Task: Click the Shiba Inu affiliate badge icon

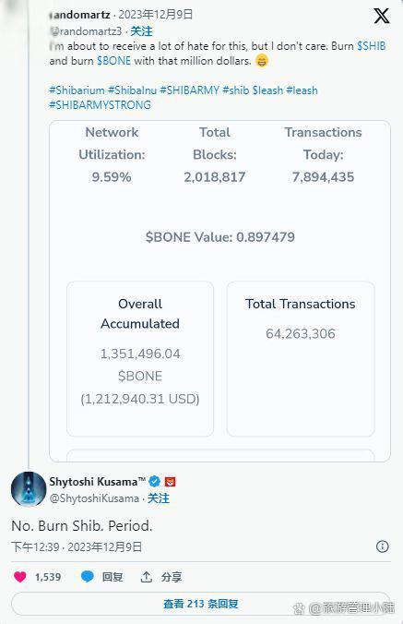Action: point(170,482)
